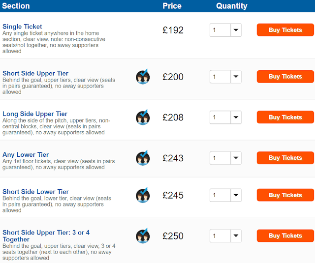Screen dimensions: 315x263
Task: Click Buy Tickets in the £243 row
Action: pos(285,158)
